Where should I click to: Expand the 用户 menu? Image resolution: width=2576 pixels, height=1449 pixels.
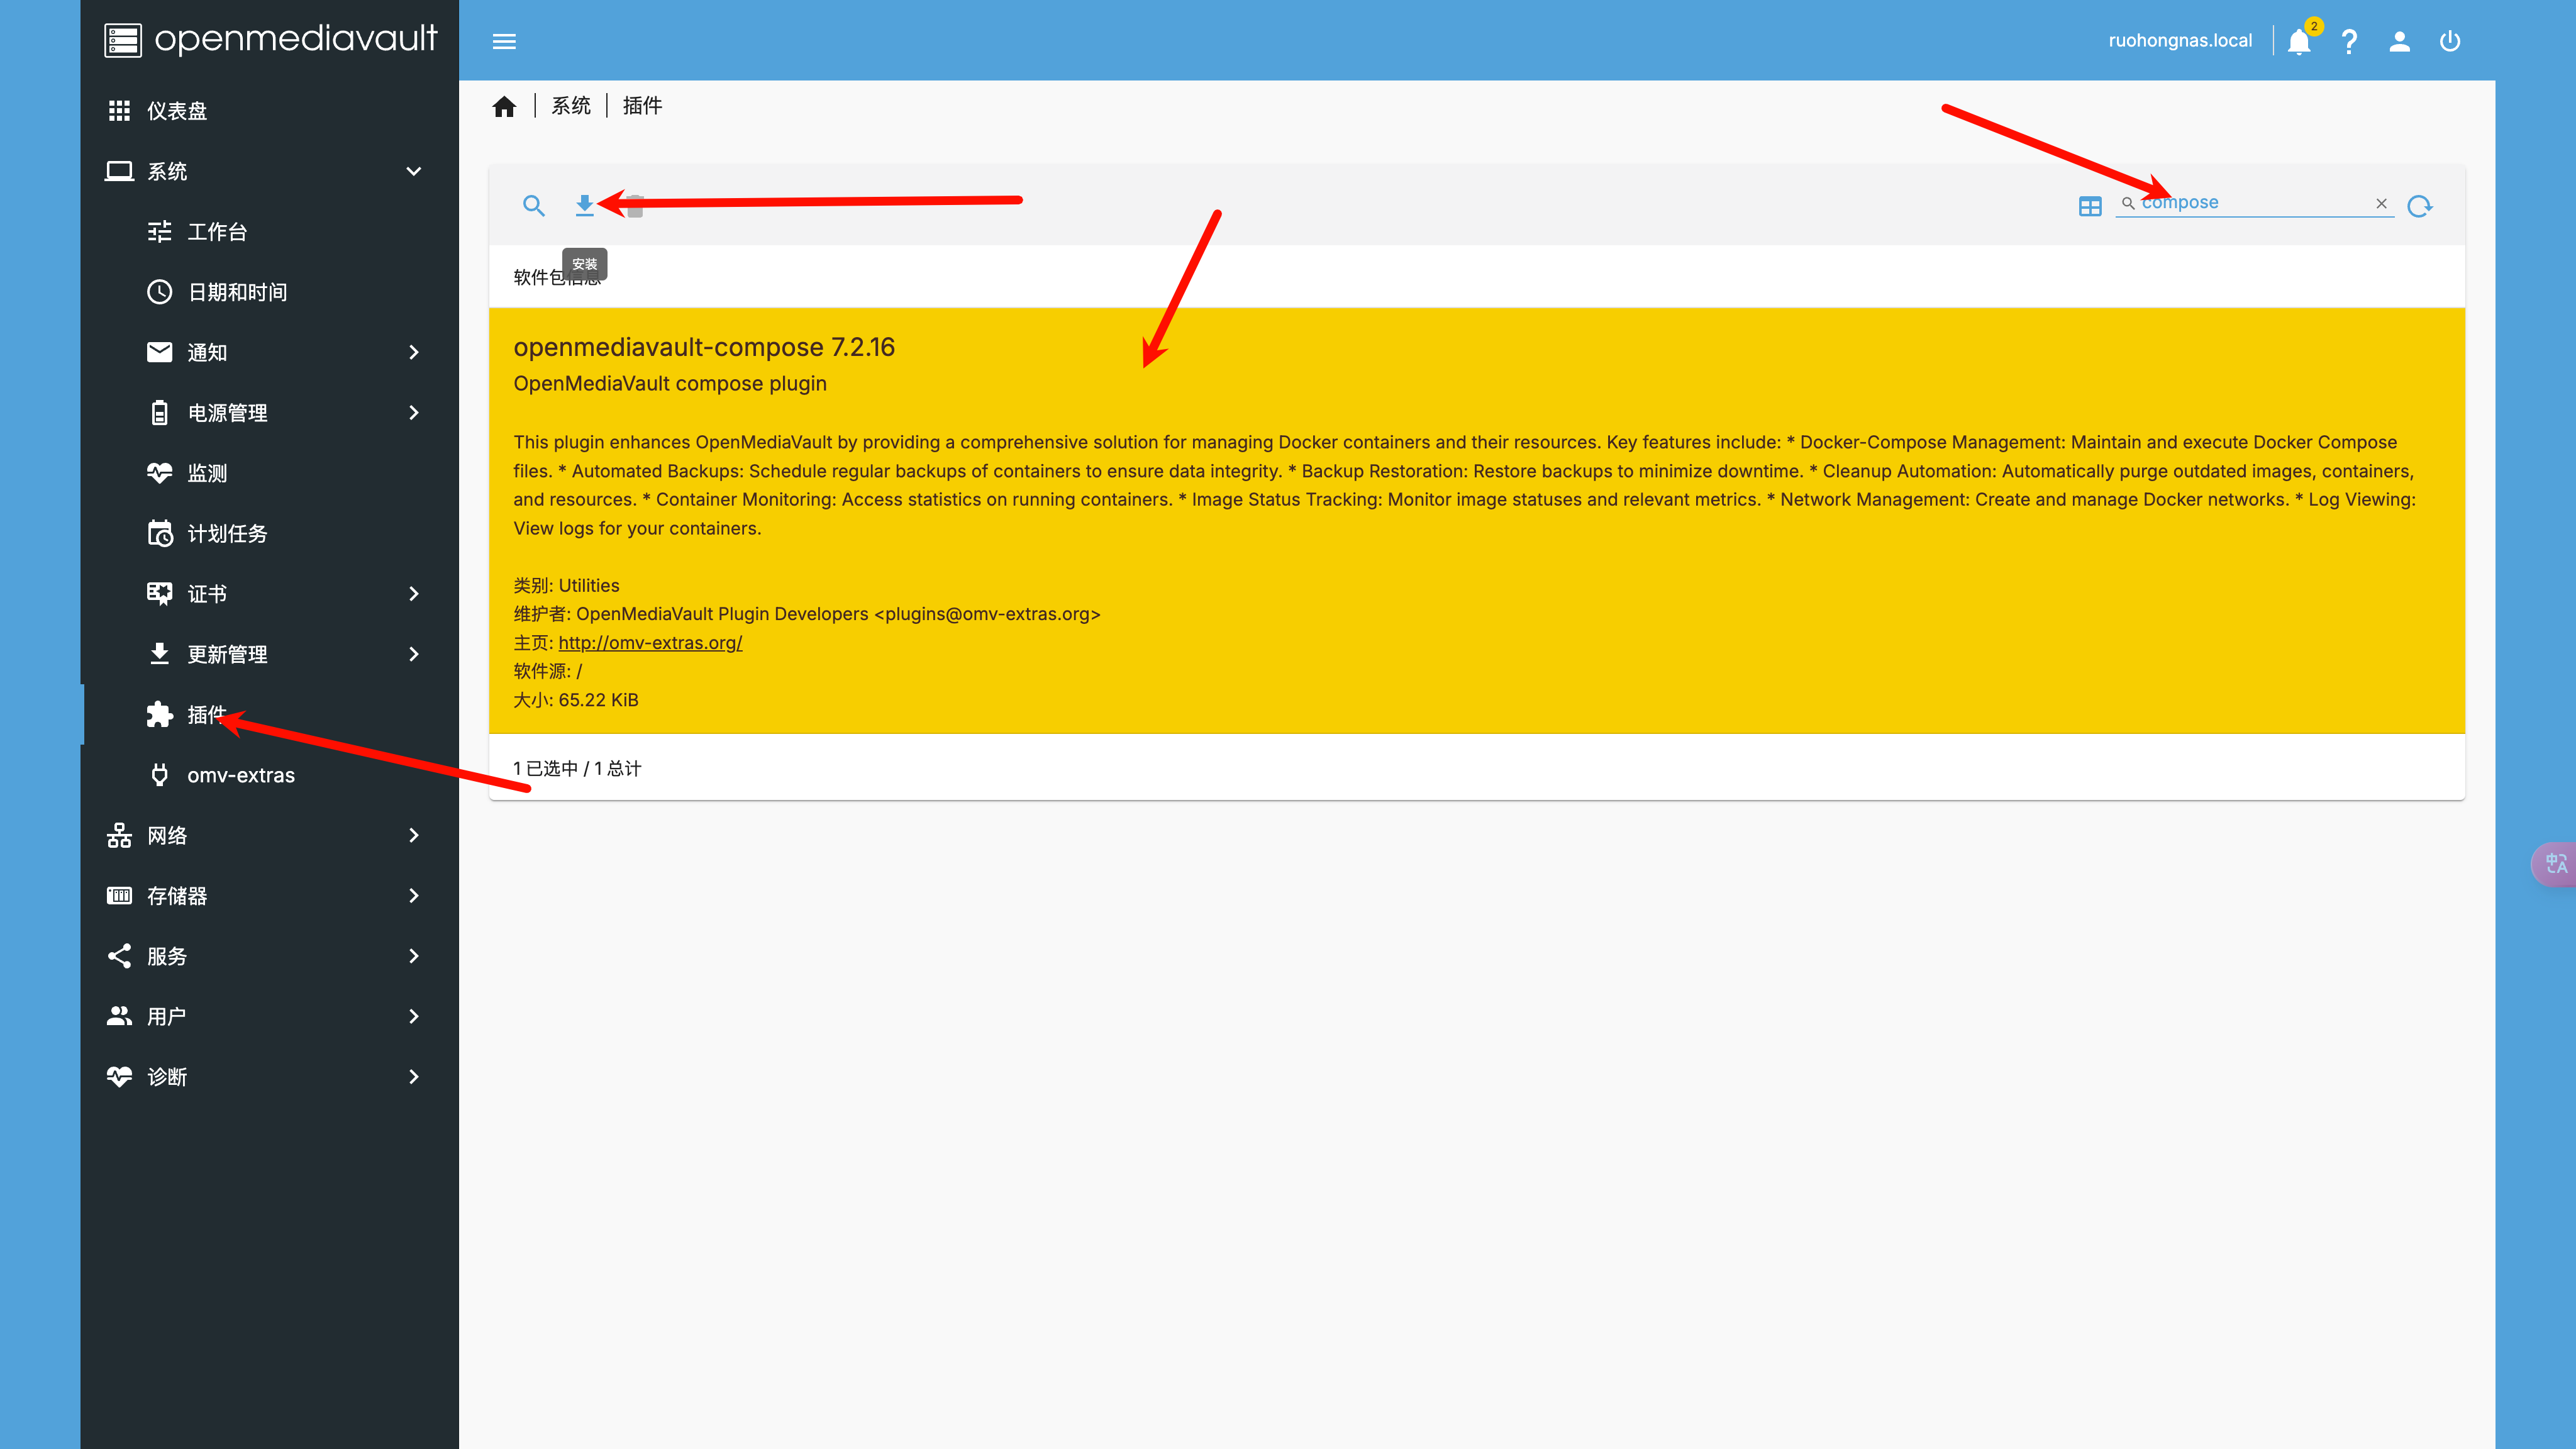269,1016
